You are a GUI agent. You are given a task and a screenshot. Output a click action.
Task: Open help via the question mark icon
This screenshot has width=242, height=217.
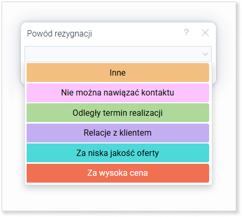(186, 32)
